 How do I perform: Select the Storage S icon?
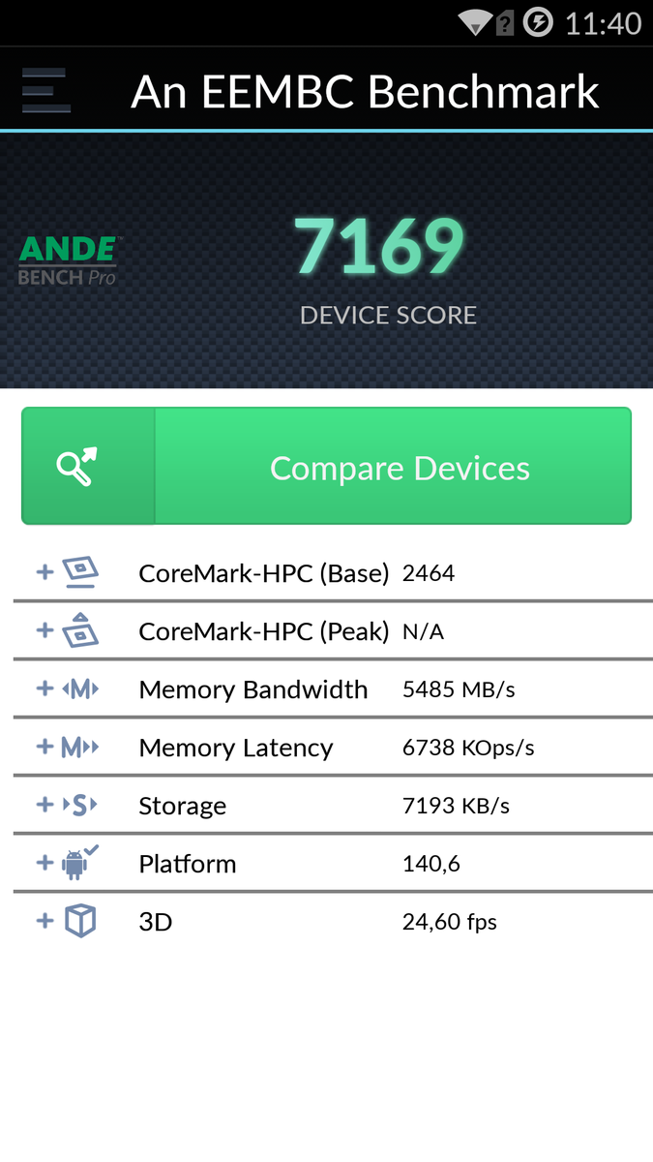tap(80, 805)
